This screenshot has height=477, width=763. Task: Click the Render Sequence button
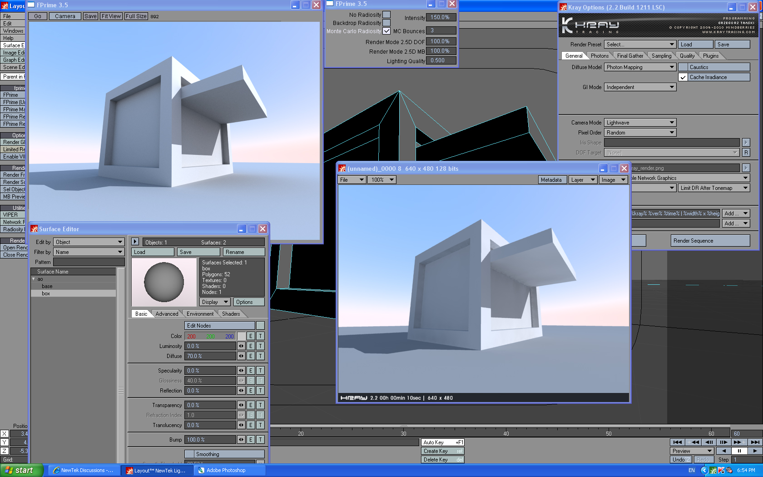click(710, 241)
